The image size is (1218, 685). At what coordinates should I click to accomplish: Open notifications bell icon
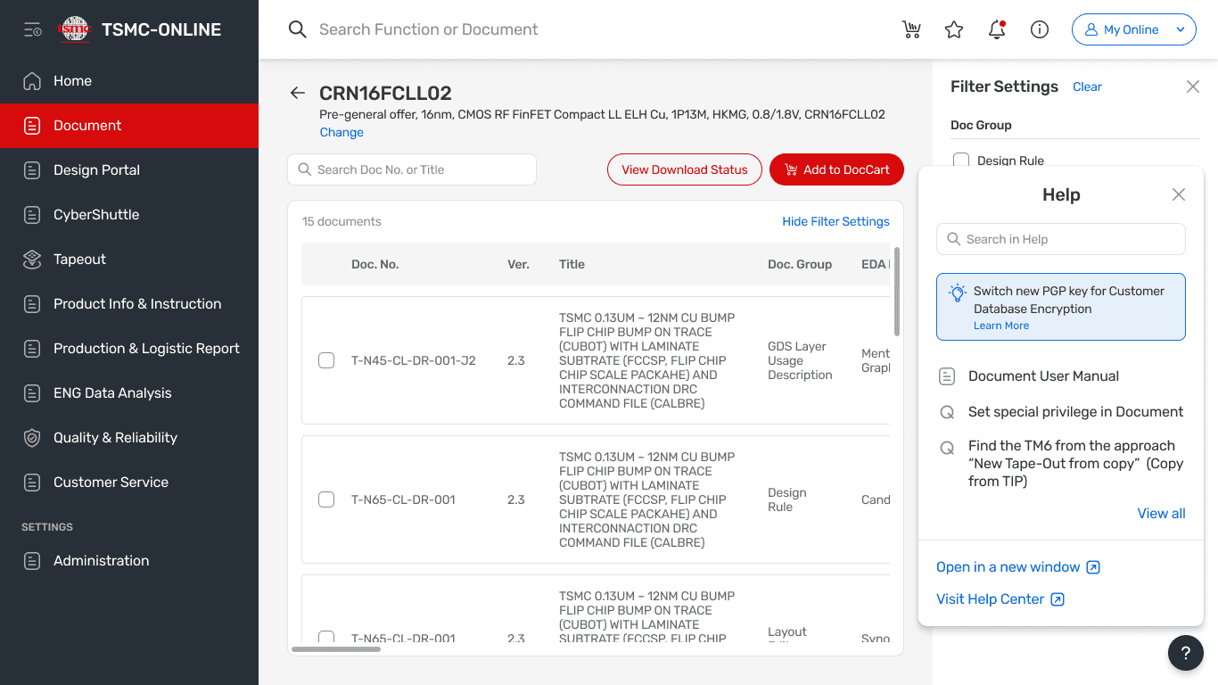[997, 29]
